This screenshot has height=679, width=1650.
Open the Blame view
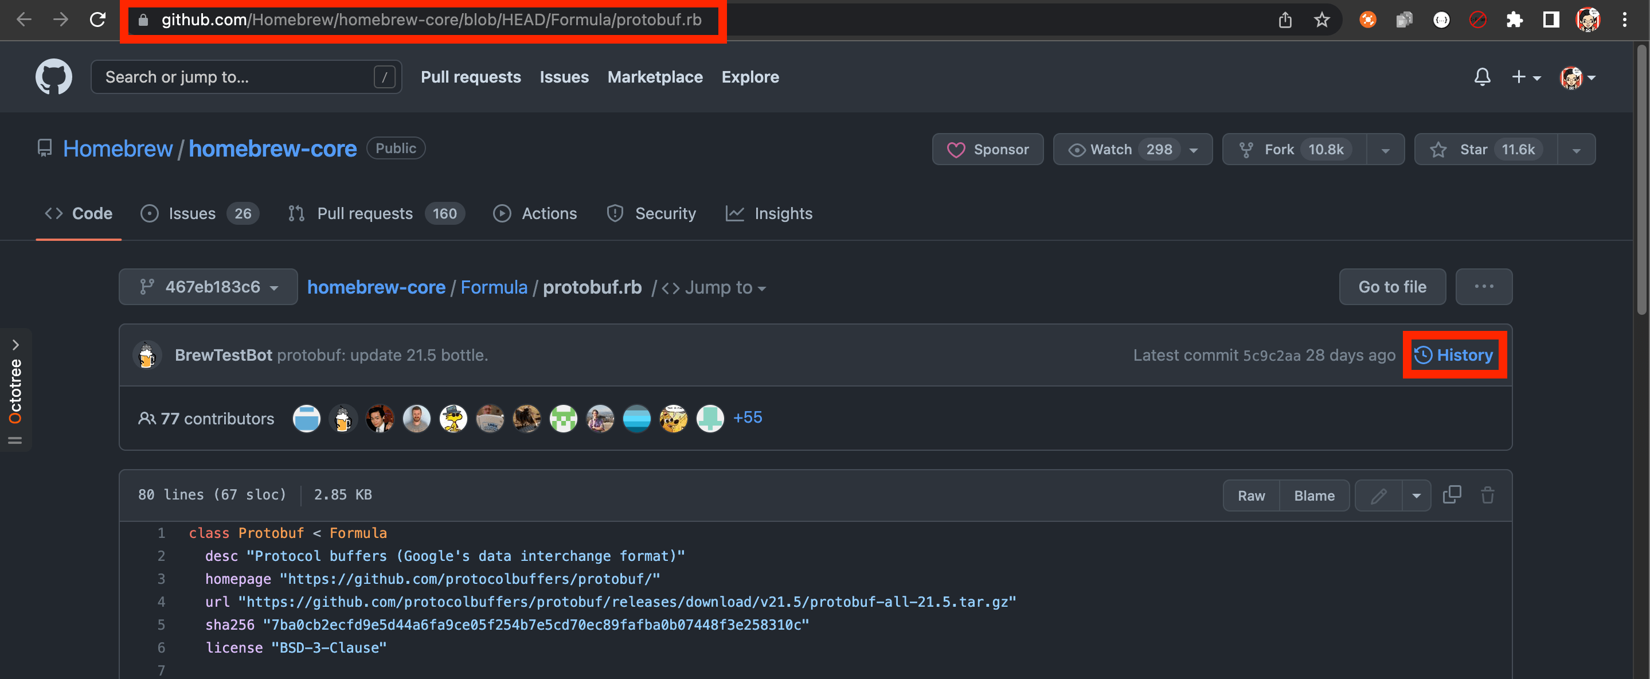pos(1315,495)
